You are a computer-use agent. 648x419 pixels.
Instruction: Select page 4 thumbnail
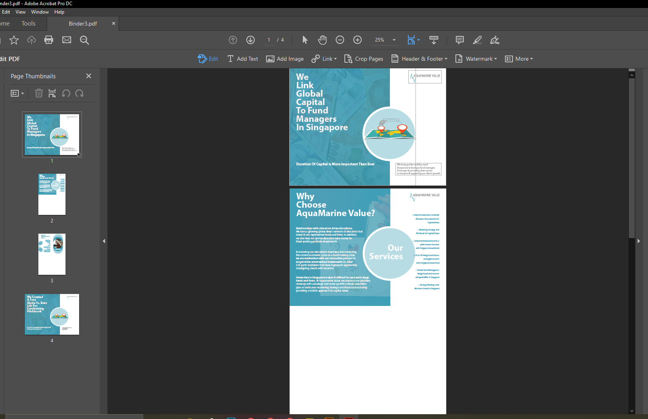tap(52, 314)
